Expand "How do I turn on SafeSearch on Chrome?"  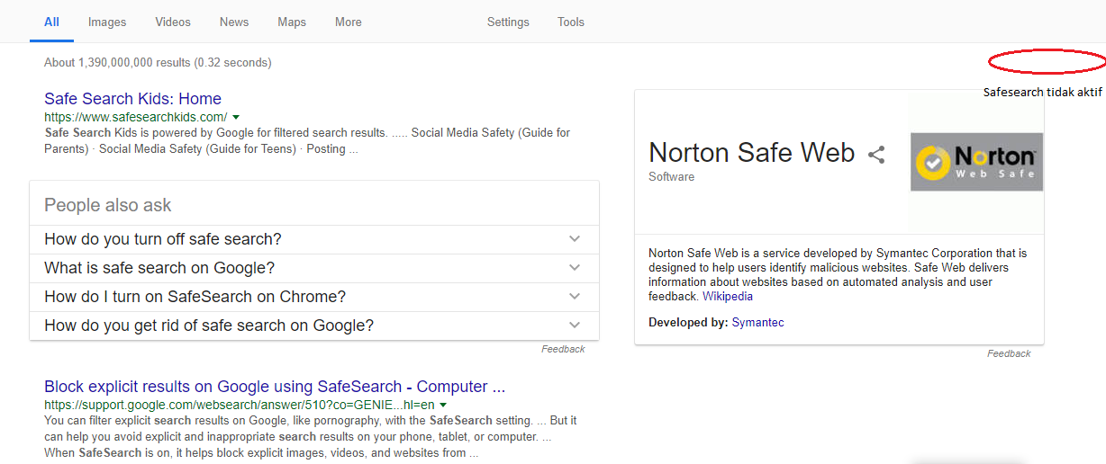point(314,297)
